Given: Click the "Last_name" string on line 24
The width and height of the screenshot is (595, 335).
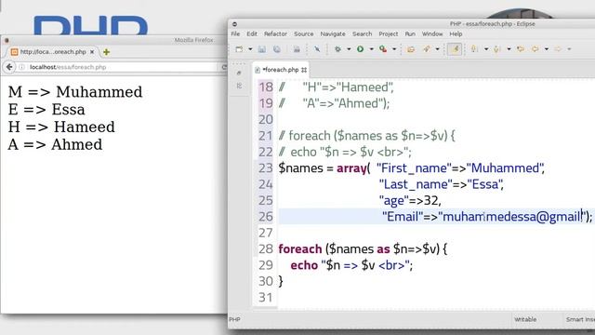Looking at the screenshot, I should [415, 184].
